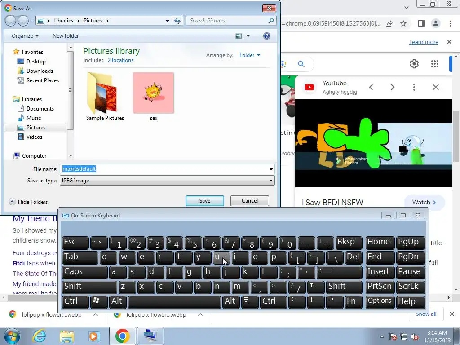Bookmark the page with the star icon

point(403,23)
